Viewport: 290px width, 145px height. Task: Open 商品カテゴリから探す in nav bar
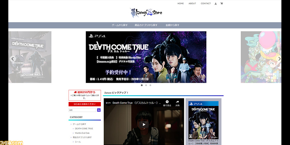pyautogui.click(x=146, y=25)
